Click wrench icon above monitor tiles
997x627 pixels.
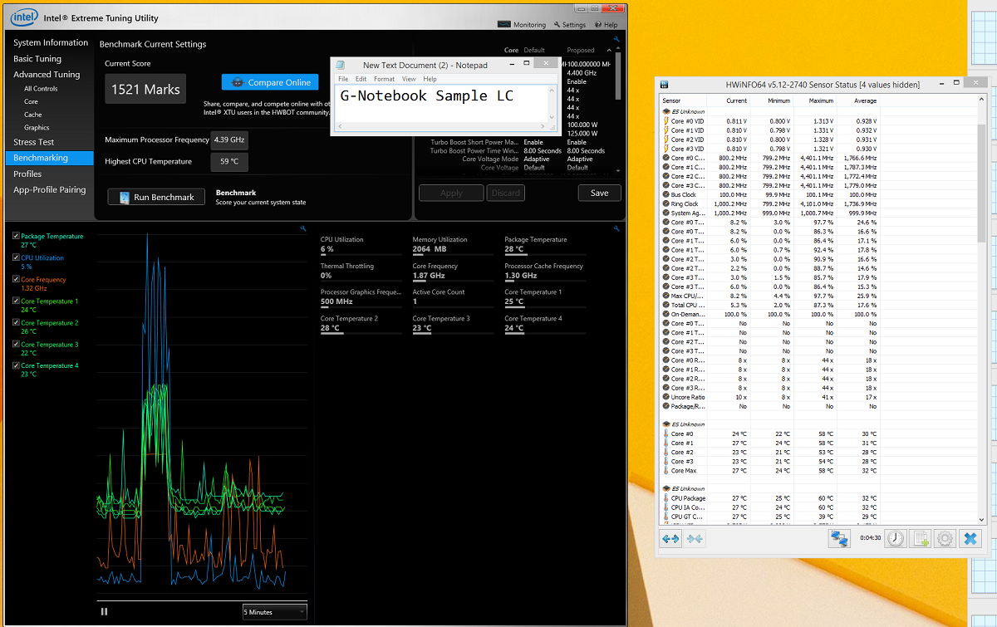click(616, 229)
